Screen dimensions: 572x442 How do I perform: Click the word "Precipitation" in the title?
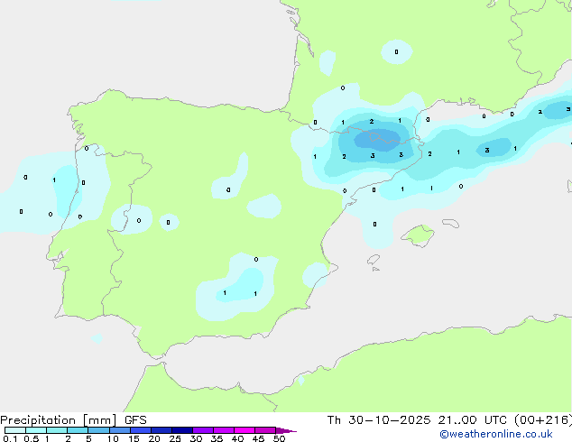(x=38, y=420)
